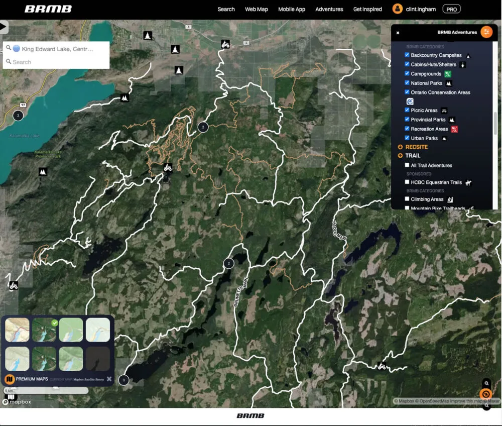The width and height of the screenshot is (502, 426).
Task: Click the cluster marker labeled 3
Action: click(x=123, y=380)
